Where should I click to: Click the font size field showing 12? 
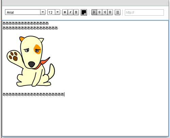pos(51,12)
